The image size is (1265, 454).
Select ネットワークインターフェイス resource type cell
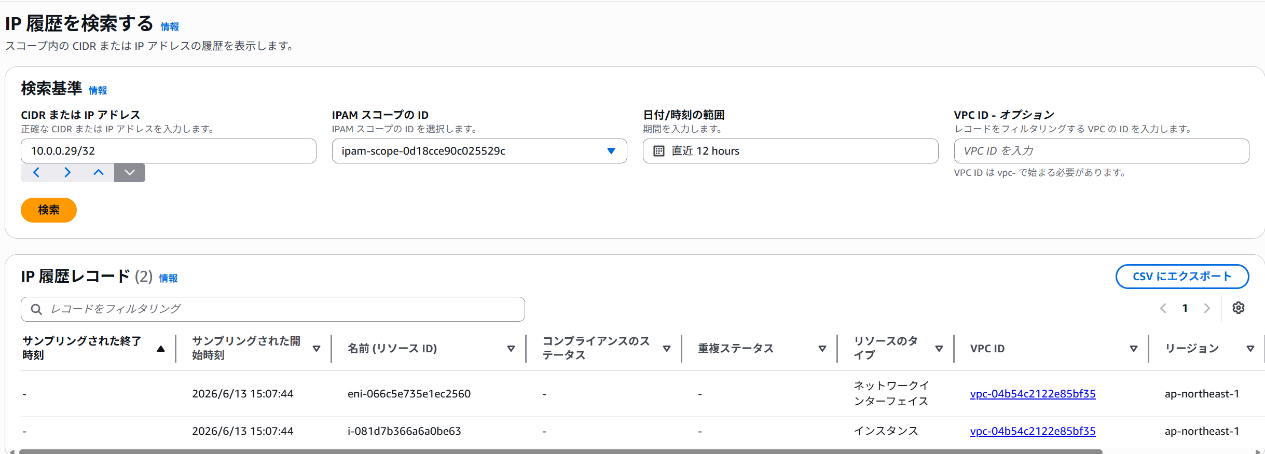coord(891,393)
